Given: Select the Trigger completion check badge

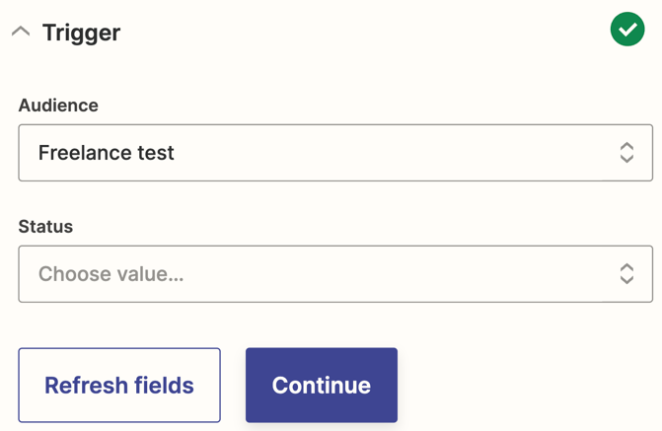Looking at the screenshot, I should click(627, 31).
